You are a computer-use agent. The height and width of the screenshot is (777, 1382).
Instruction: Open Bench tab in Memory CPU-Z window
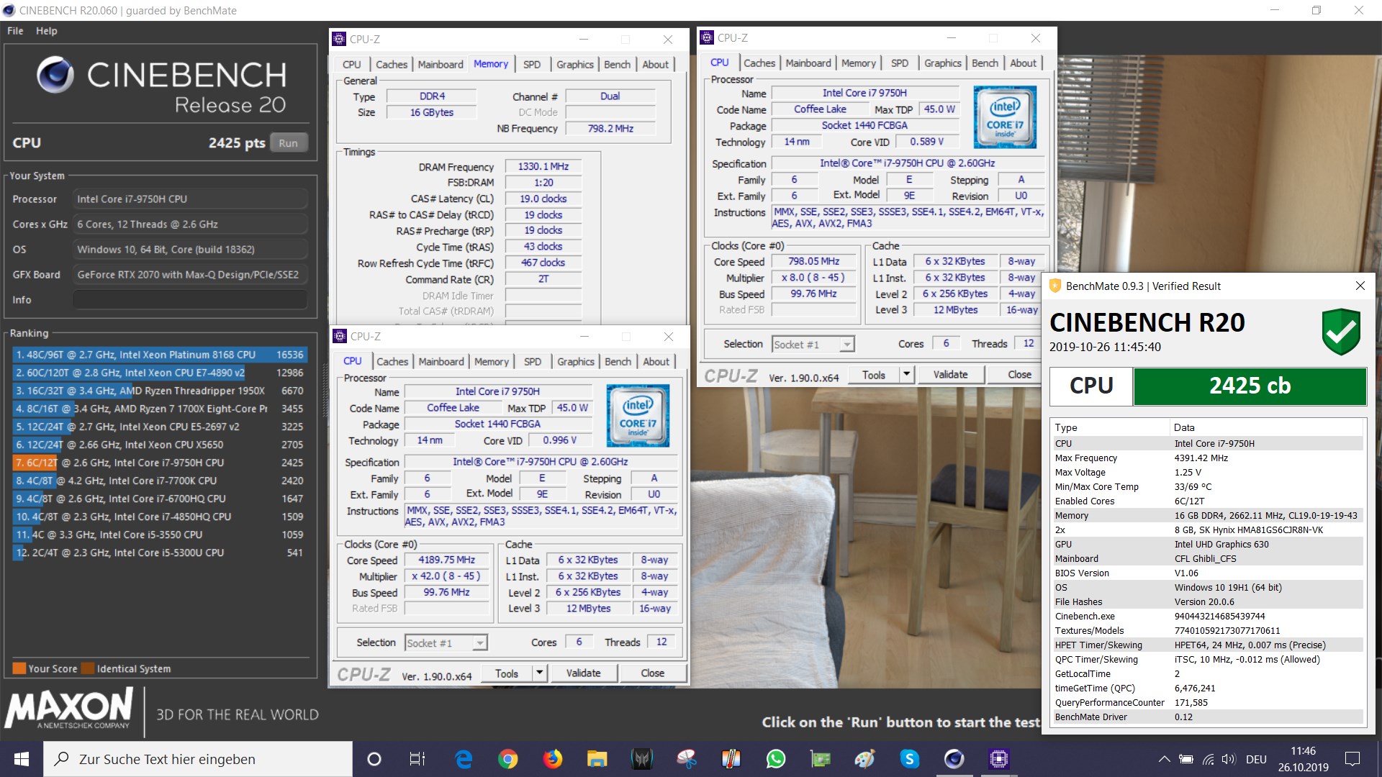tap(617, 64)
